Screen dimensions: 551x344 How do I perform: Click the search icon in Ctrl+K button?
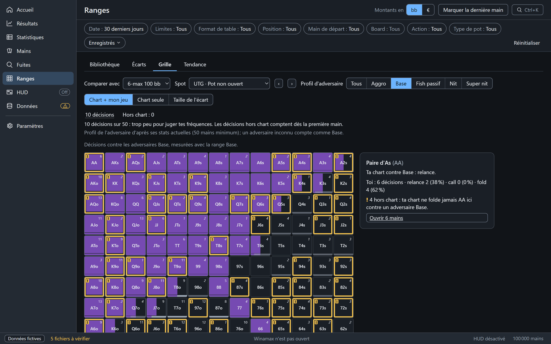pyautogui.click(x=519, y=10)
